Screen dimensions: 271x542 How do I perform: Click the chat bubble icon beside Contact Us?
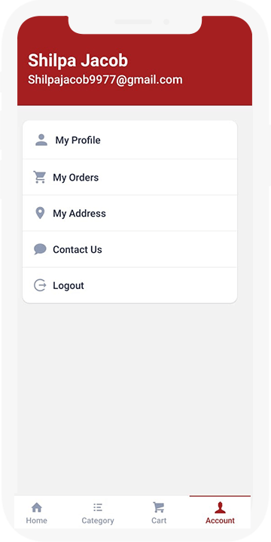(x=40, y=249)
